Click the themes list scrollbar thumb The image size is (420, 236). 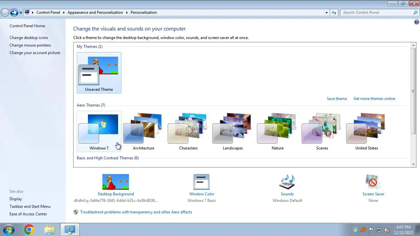(413, 91)
